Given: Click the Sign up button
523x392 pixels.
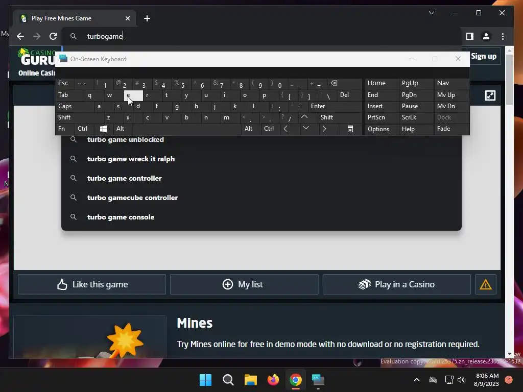Looking at the screenshot, I should [484, 56].
